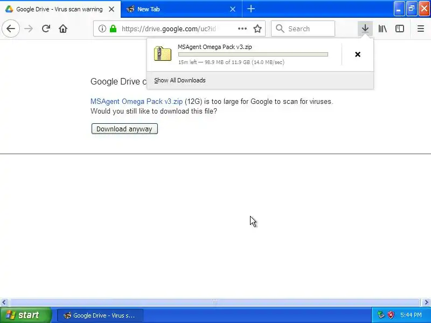This screenshot has width=431, height=323.
Task: Click the search magnifier icon
Action: pyautogui.click(x=280, y=29)
